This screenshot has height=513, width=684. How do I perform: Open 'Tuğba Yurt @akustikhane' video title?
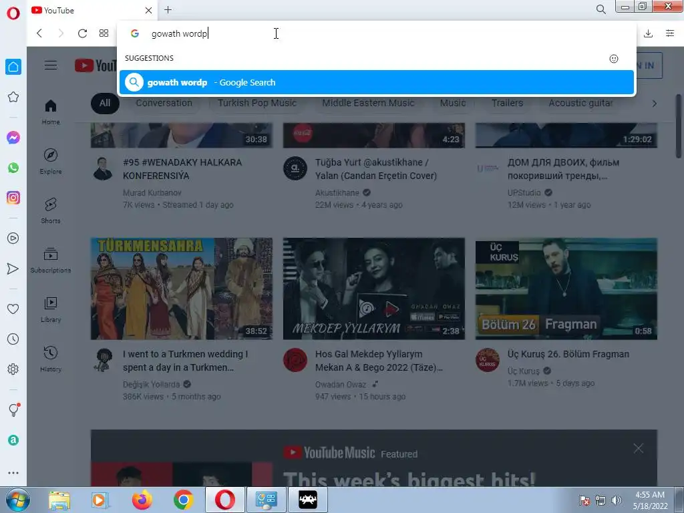point(376,169)
